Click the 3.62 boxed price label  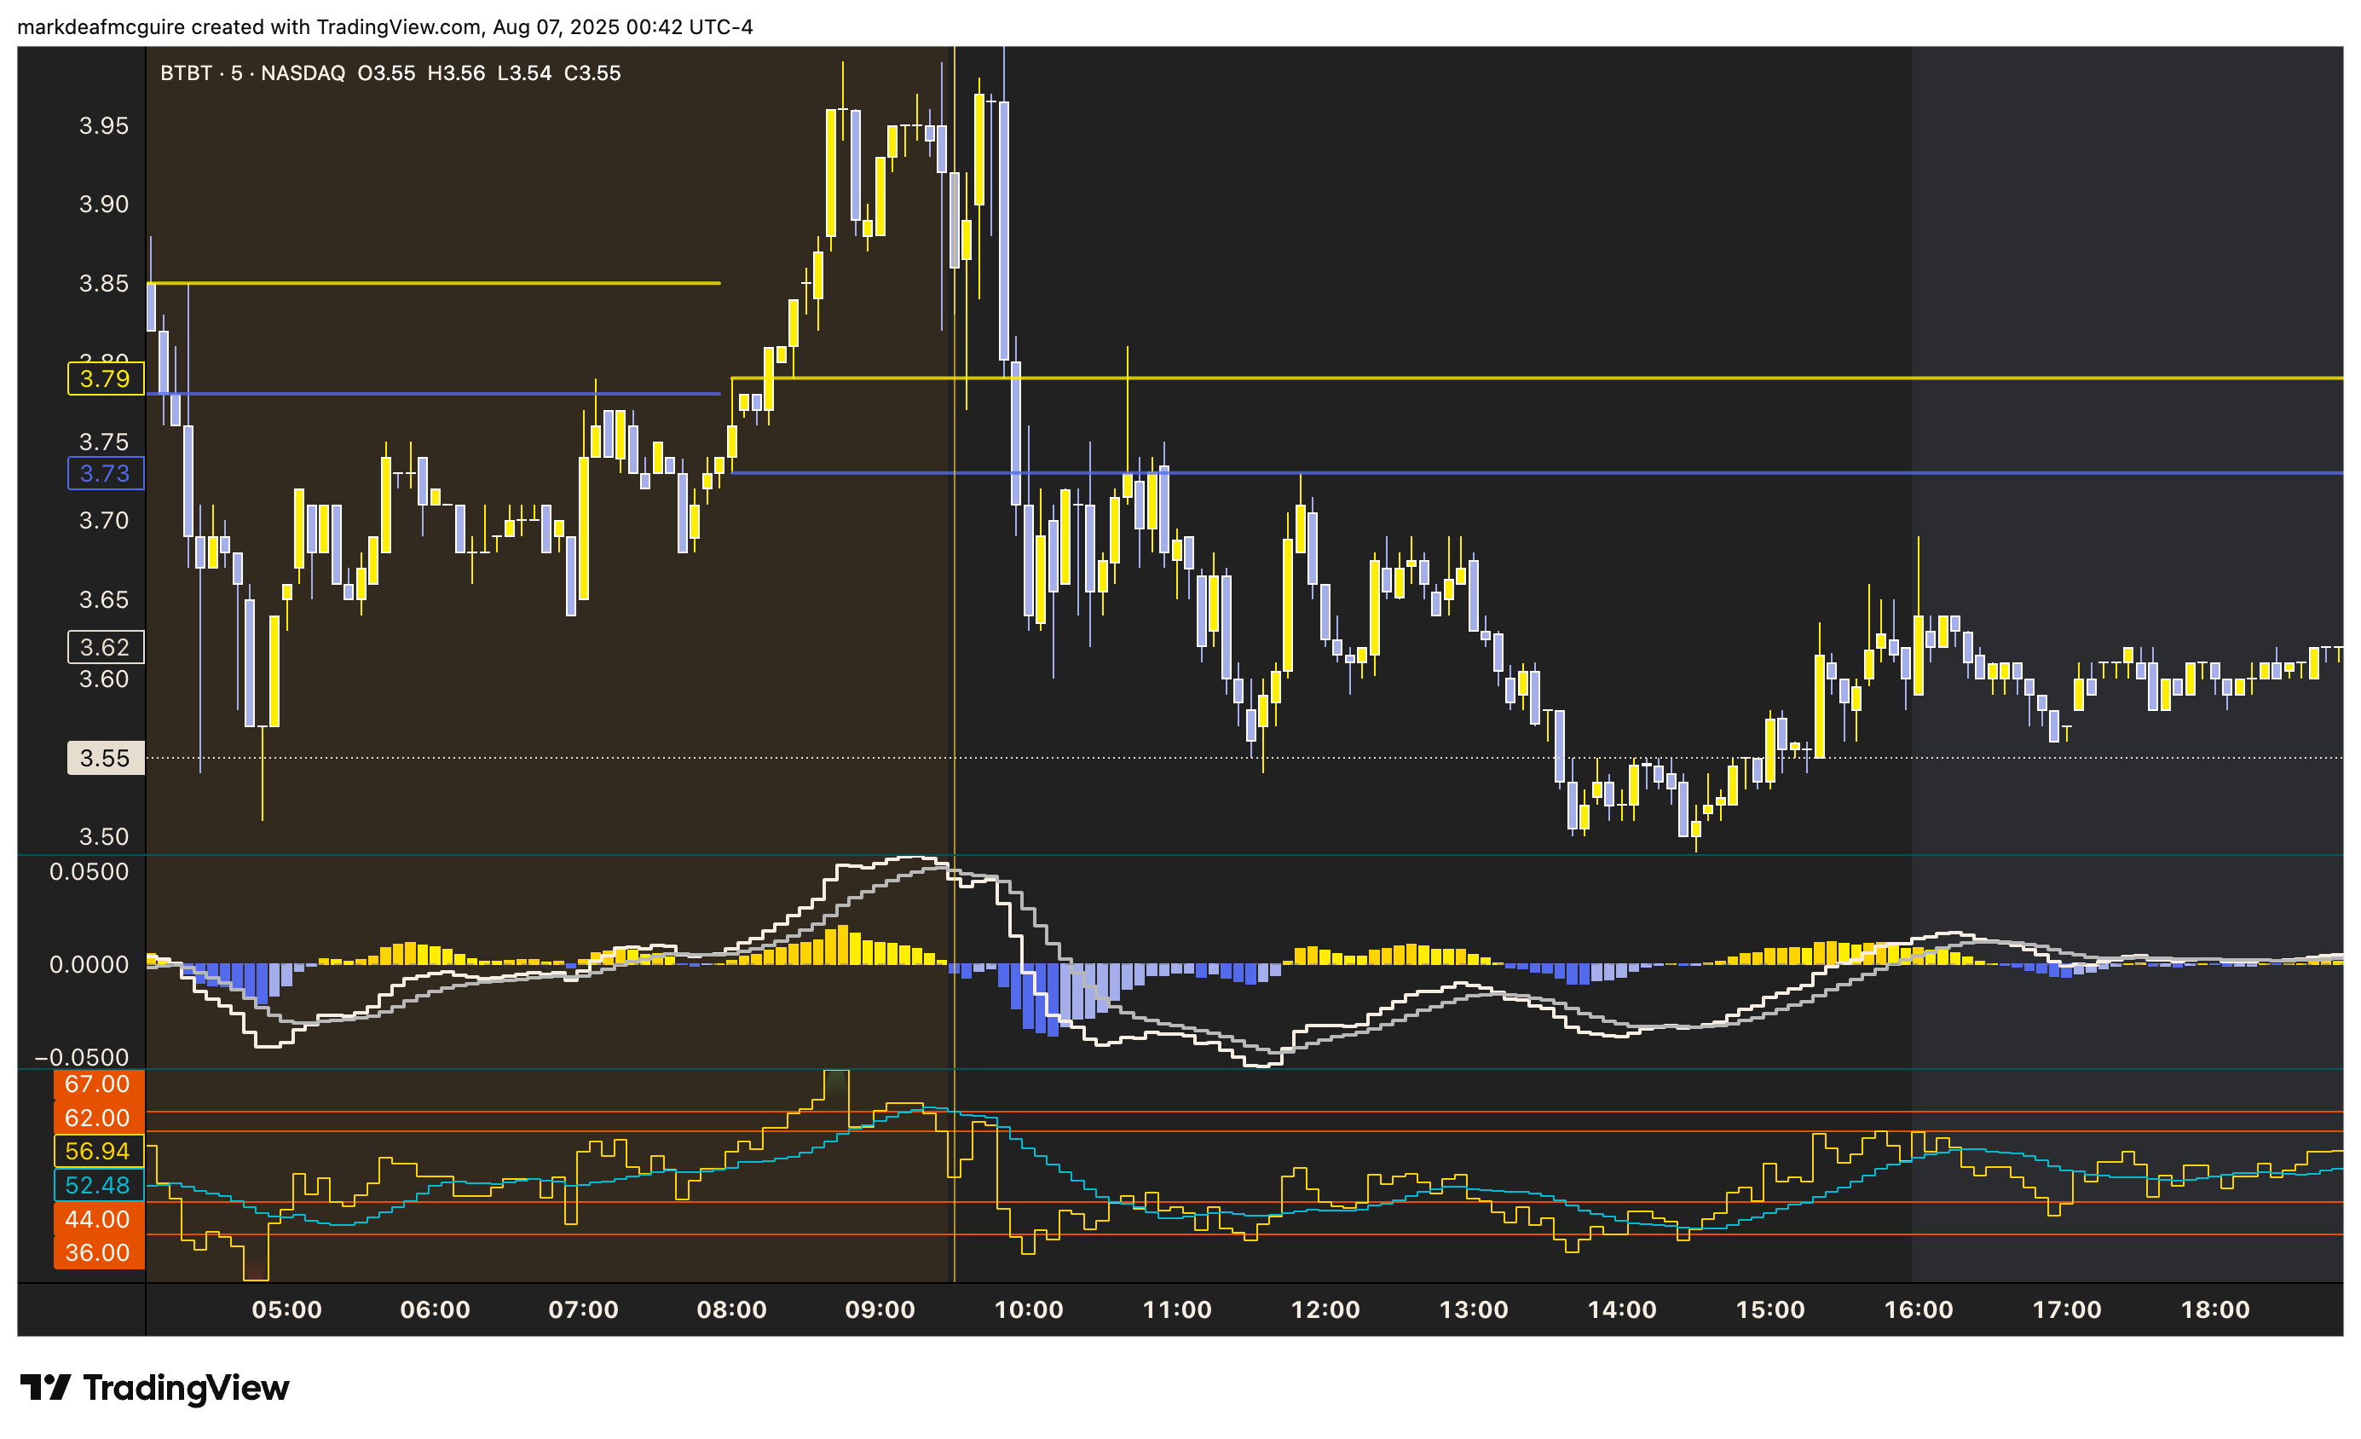pos(106,647)
